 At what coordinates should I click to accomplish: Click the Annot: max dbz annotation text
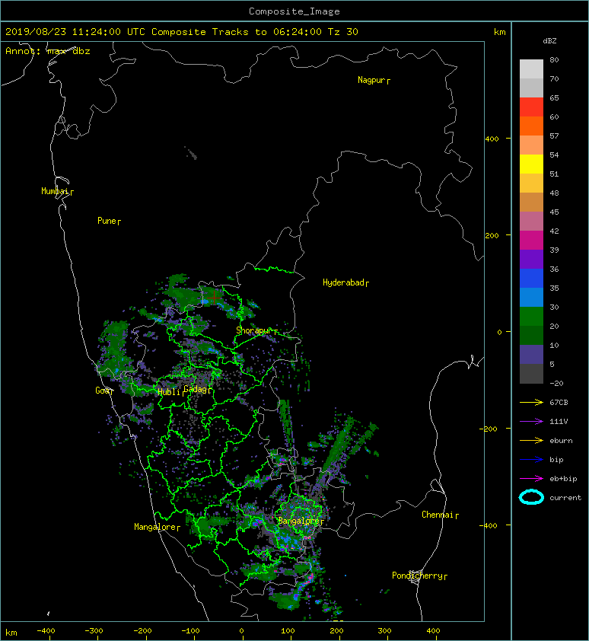coord(48,51)
